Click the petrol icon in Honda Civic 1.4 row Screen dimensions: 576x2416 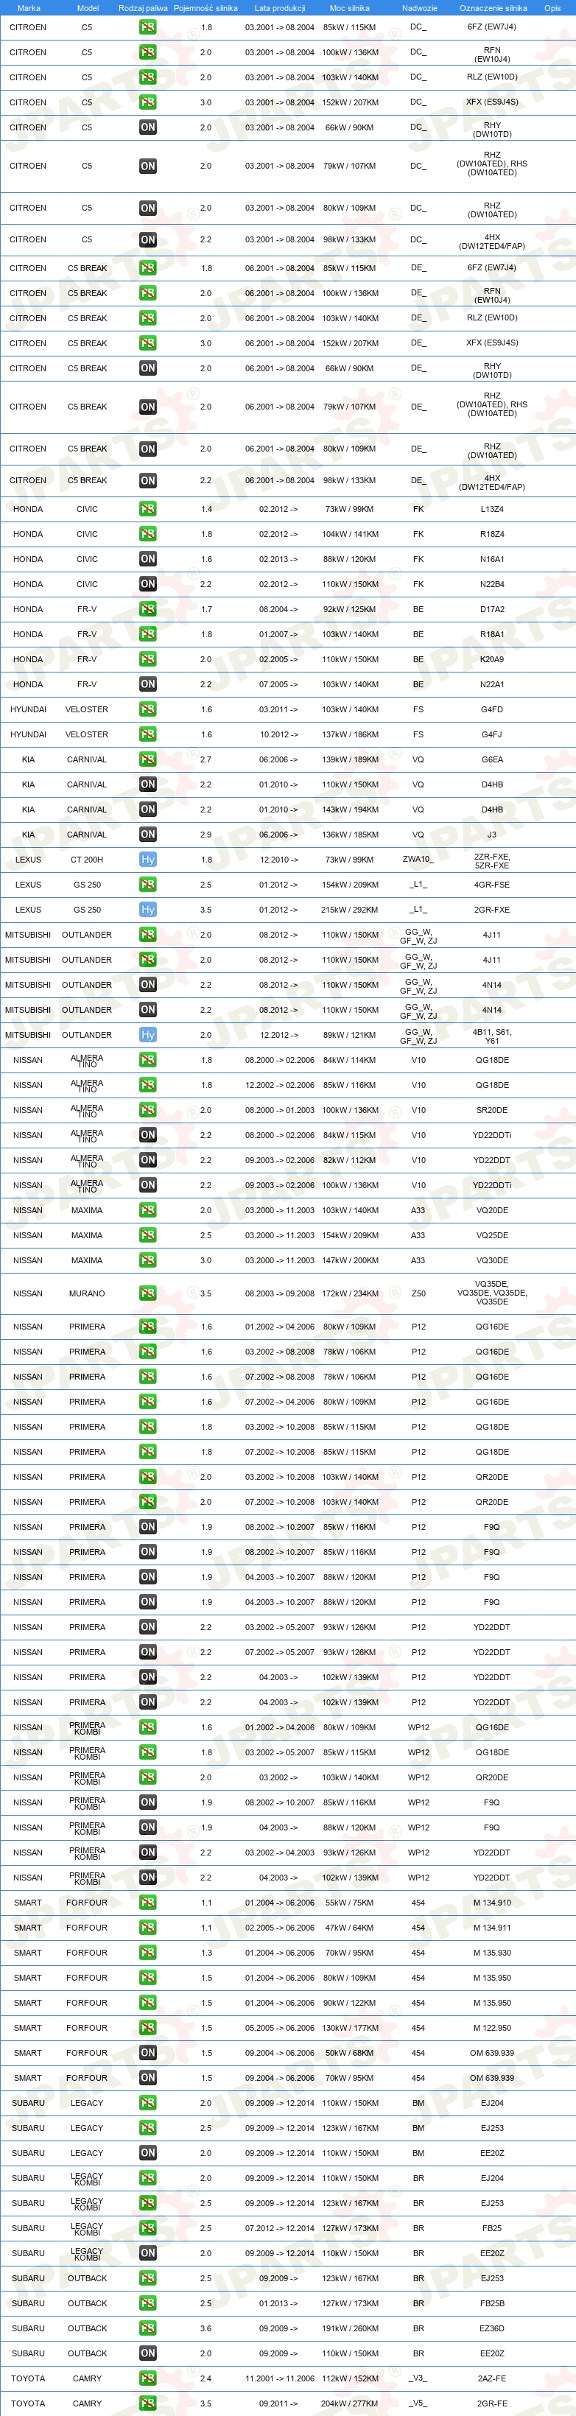(147, 509)
